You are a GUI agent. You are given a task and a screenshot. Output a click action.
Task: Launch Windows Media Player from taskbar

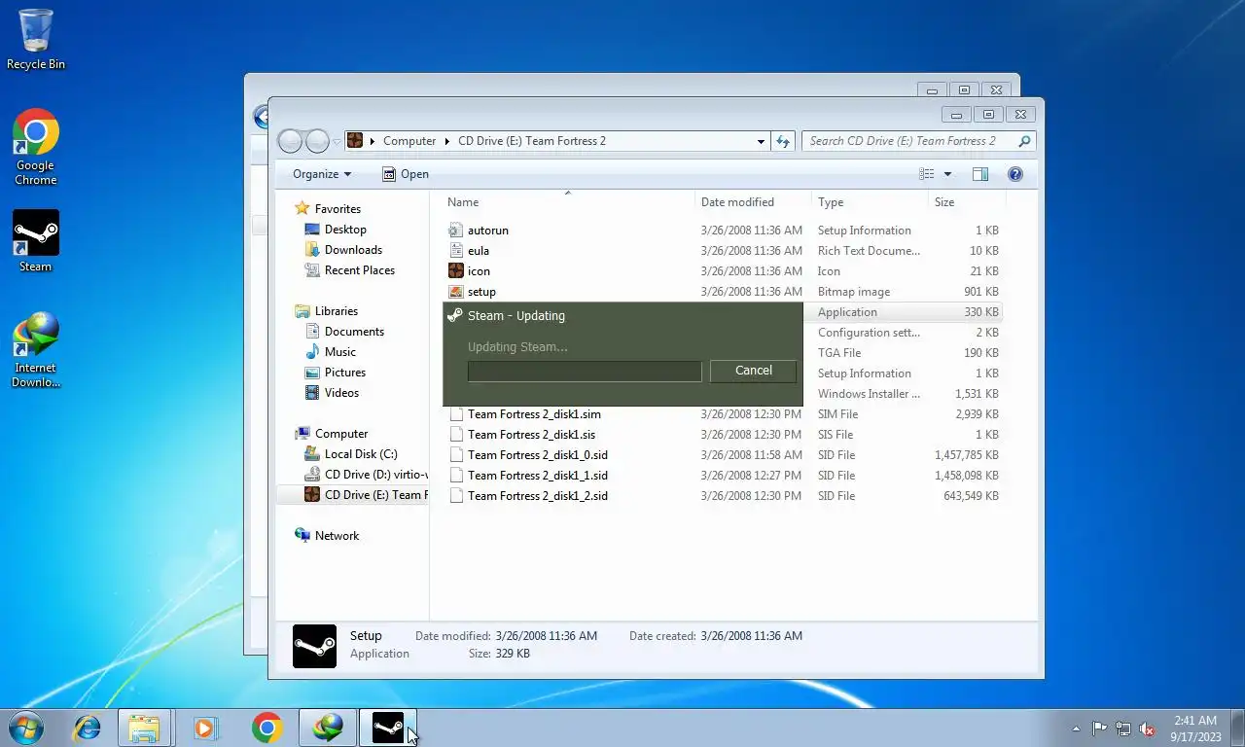pos(205,728)
